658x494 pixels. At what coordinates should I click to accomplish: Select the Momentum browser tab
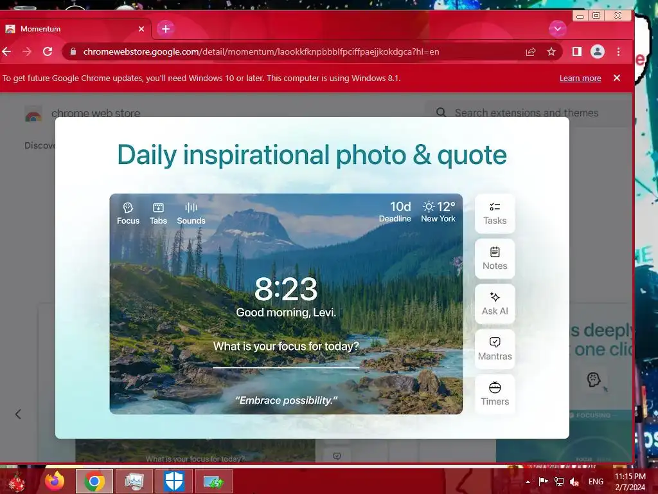tap(75, 29)
